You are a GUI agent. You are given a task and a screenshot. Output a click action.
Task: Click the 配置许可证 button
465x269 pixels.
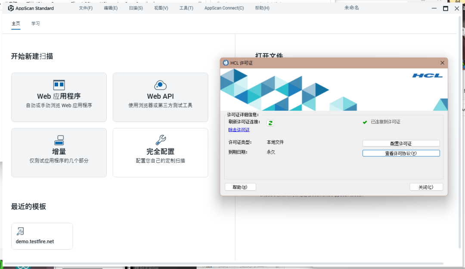click(x=401, y=144)
